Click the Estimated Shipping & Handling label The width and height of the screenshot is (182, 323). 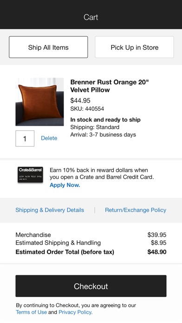pyautogui.click(x=58, y=243)
